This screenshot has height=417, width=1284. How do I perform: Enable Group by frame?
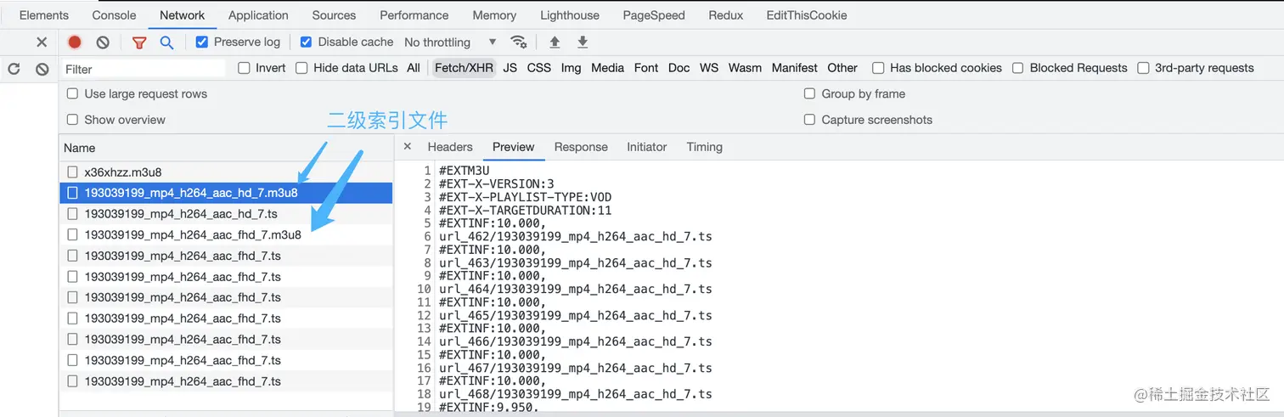[x=809, y=93]
